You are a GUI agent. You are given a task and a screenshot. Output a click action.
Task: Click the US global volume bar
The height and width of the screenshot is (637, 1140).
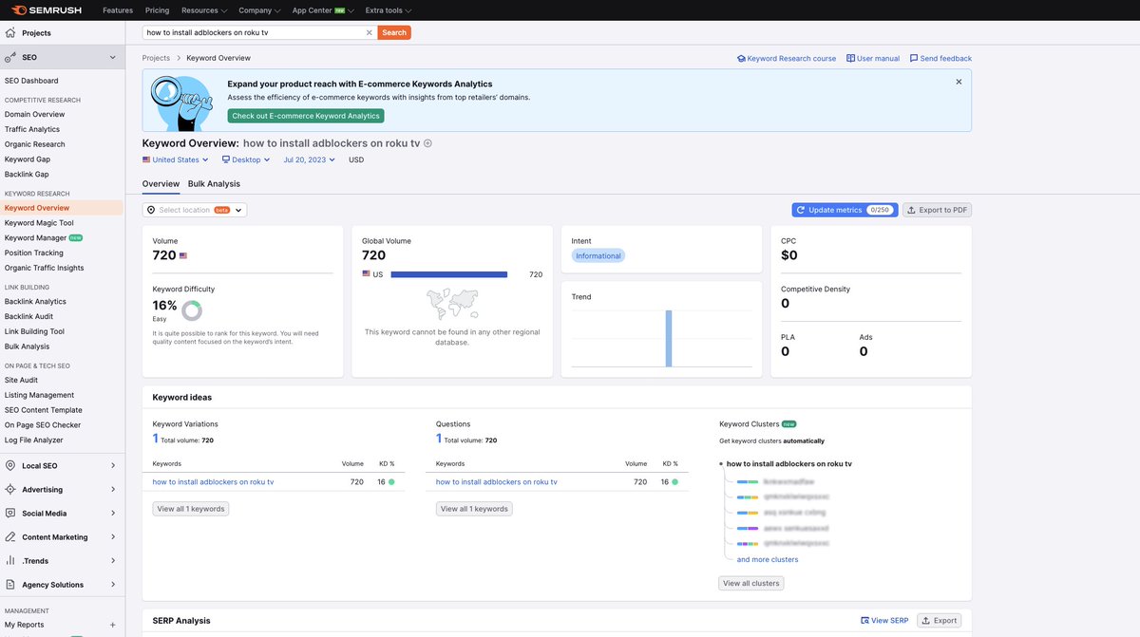pos(449,274)
